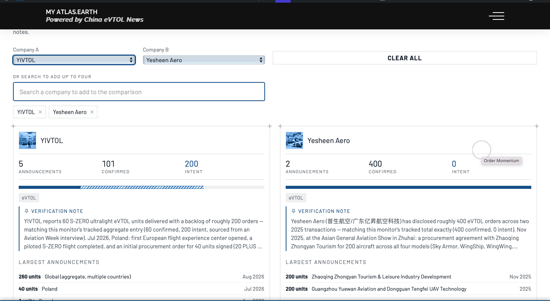This screenshot has height=301, width=550.
Task: Click the pin icon in Yesheen Aero verification note
Action: (293, 211)
